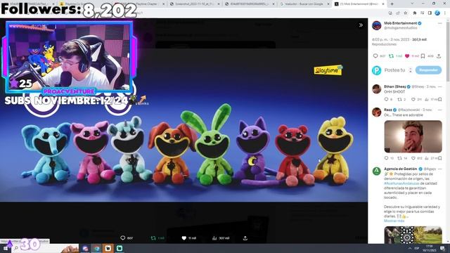Open the browser profile avatar icon
The width and height of the screenshot is (450, 253).
click(437, 13)
